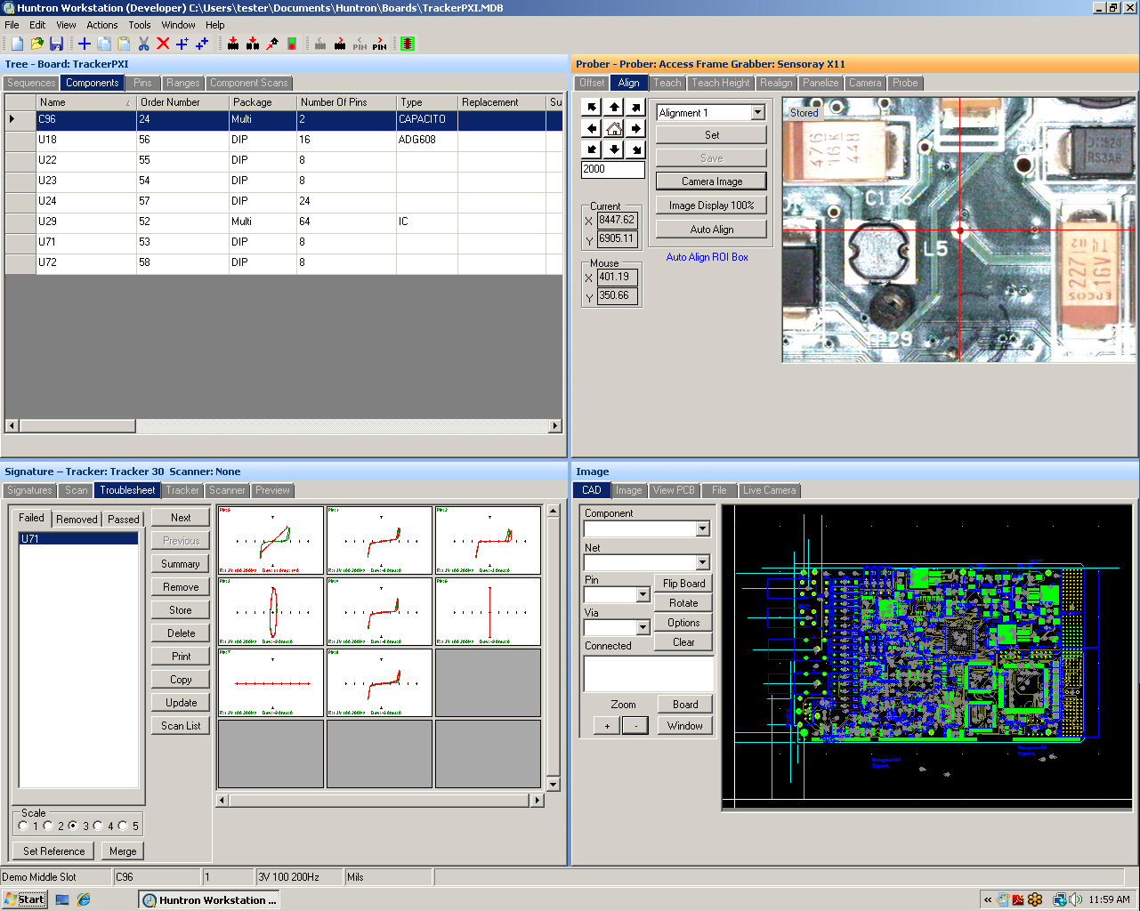
Task: Move prober diagonally up-right
Action: (x=635, y=107)
